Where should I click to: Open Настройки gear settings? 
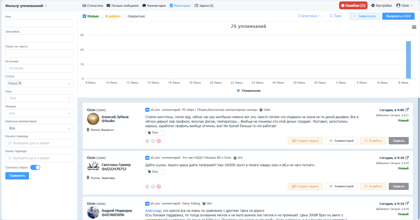click(x=382, y=5)
